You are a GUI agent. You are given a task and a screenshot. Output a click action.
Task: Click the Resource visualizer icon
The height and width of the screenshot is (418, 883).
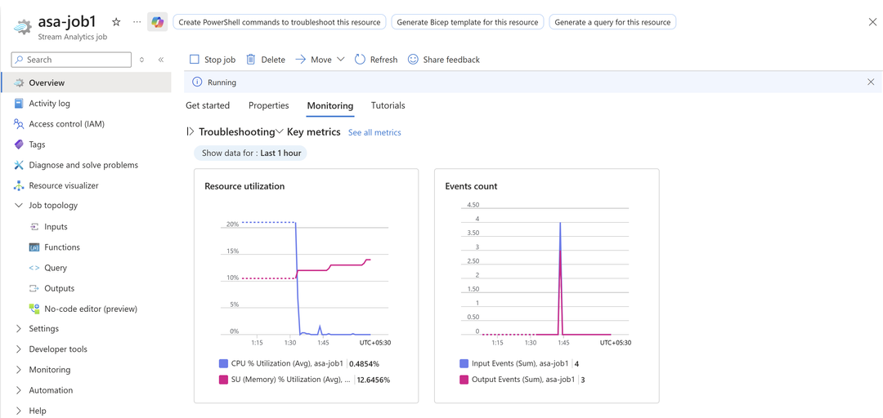pyautogui.click(x=19, y=185)
